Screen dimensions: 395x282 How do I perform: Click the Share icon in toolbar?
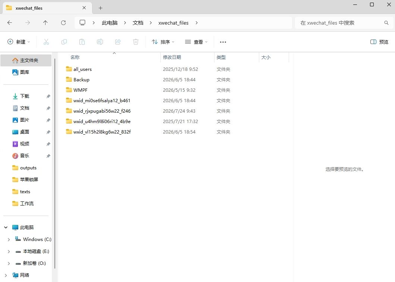(x=118, y=42)
